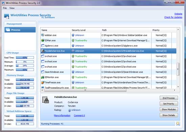The height and width of the screenshot is (132, 186).
Task: Click the End Process button
Action: (169, 98)
